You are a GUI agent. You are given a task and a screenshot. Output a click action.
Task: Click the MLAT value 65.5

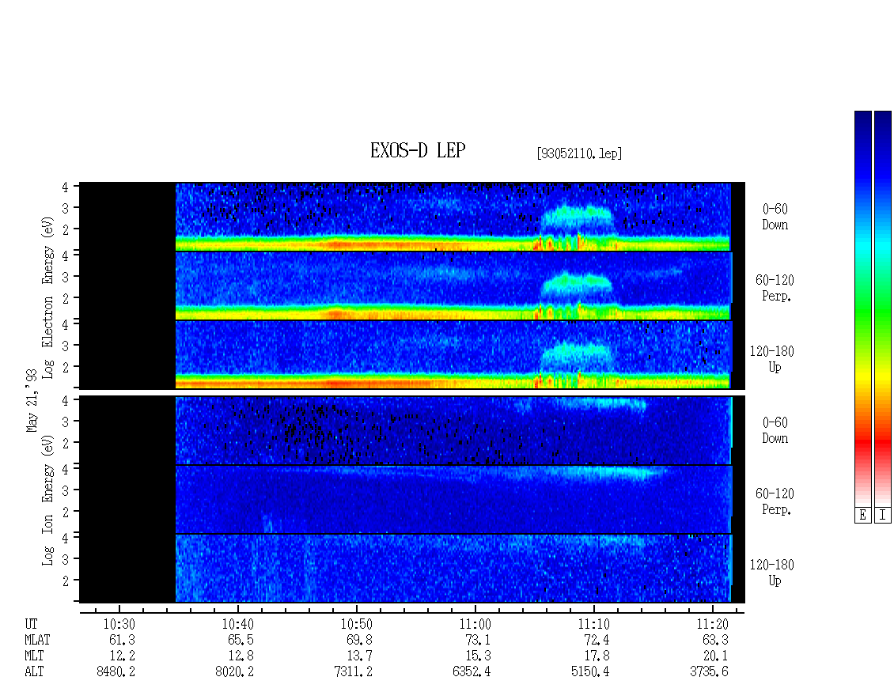(241, 640)
